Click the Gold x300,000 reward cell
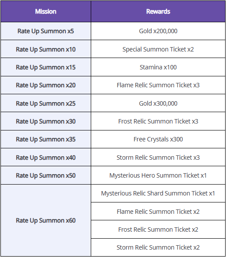226x257 pixels. point(158,103)
